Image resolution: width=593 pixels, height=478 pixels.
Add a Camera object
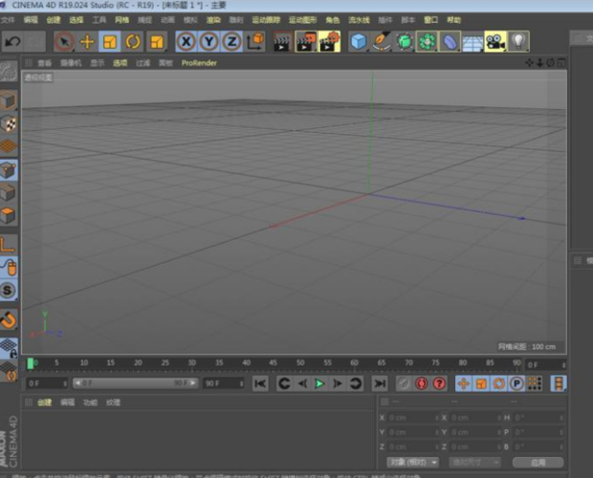pyautogui.click(x=495, y=41)
